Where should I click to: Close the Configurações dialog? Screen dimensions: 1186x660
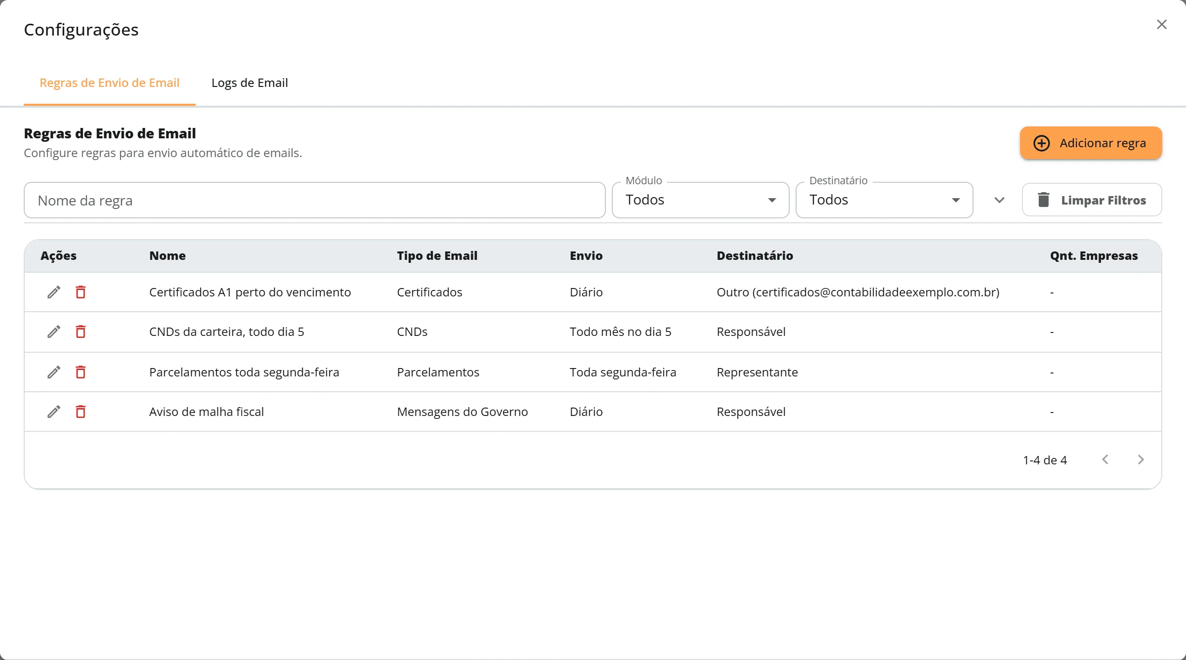(x=1162, y=24)
